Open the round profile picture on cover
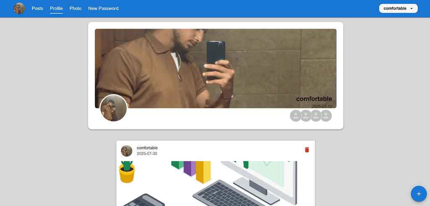Screen dimensions: 430x206 tap(113, 108)
